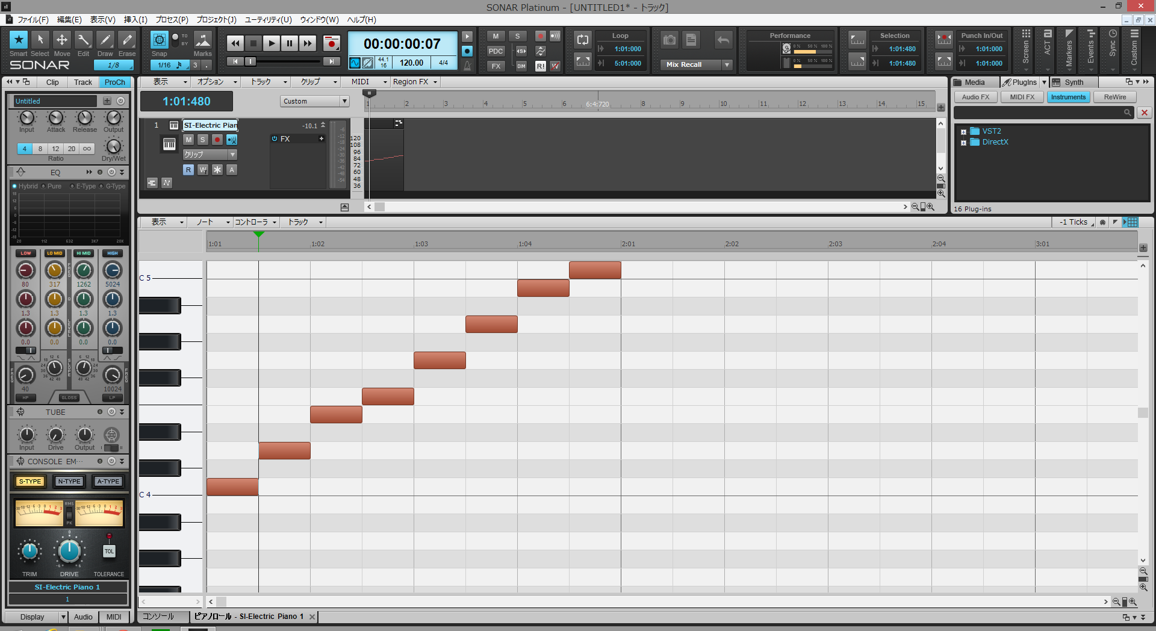The height and width of the screenshot is (631, 1156).
Task: Select the note at C4 in piano roll
Action: [x=232, y=486]
